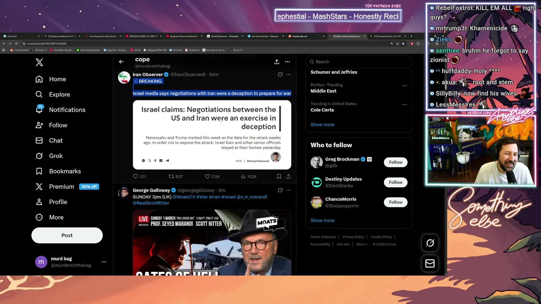Viewport: 541px width, 304px height.
Task: Open TimeGuessr bookmark
Action: pos(192,50)
